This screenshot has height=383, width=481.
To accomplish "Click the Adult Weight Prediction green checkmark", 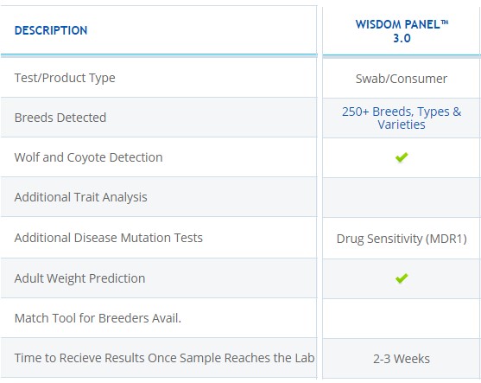I will 402,278.
